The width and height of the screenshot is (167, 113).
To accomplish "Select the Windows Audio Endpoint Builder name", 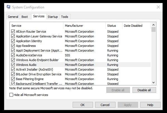I will 37,60.
